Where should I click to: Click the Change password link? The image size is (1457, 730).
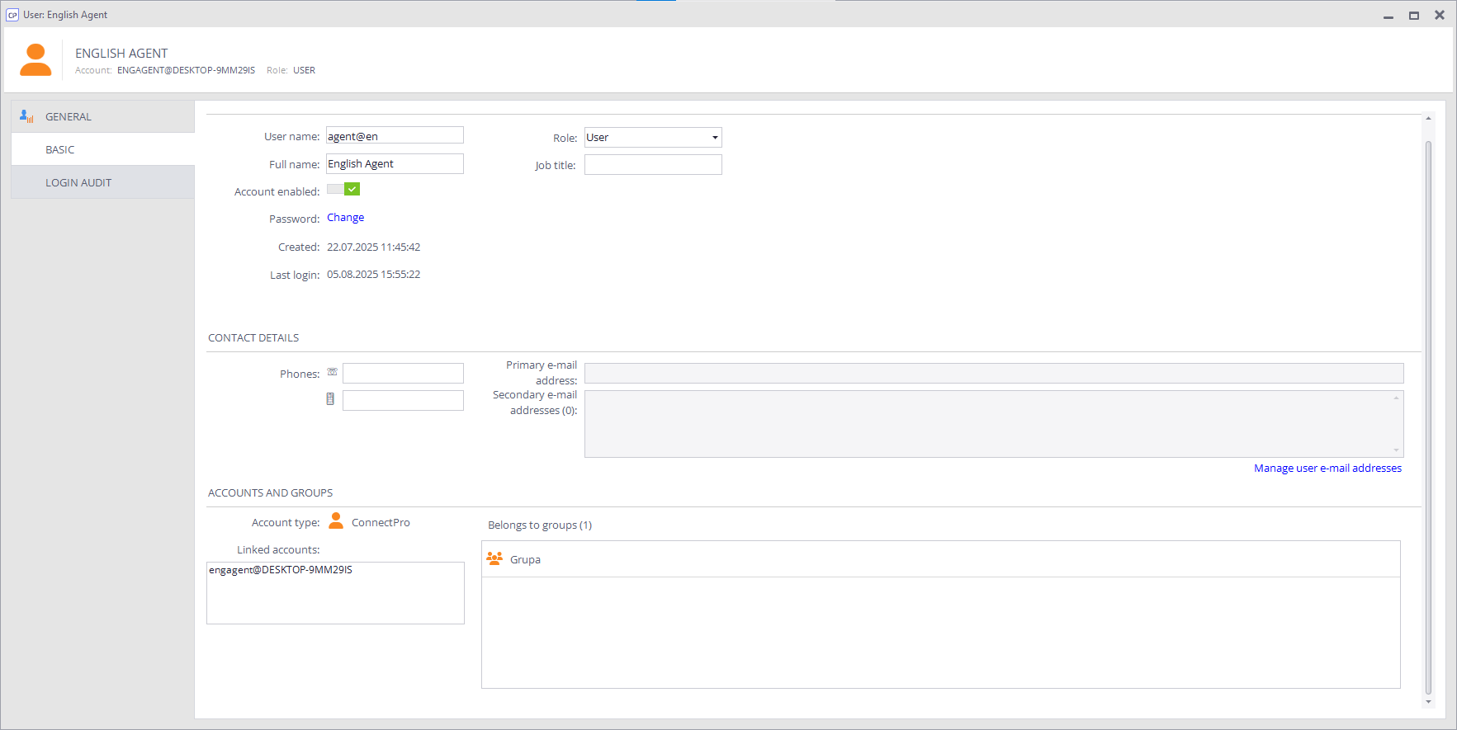[345, 218]
